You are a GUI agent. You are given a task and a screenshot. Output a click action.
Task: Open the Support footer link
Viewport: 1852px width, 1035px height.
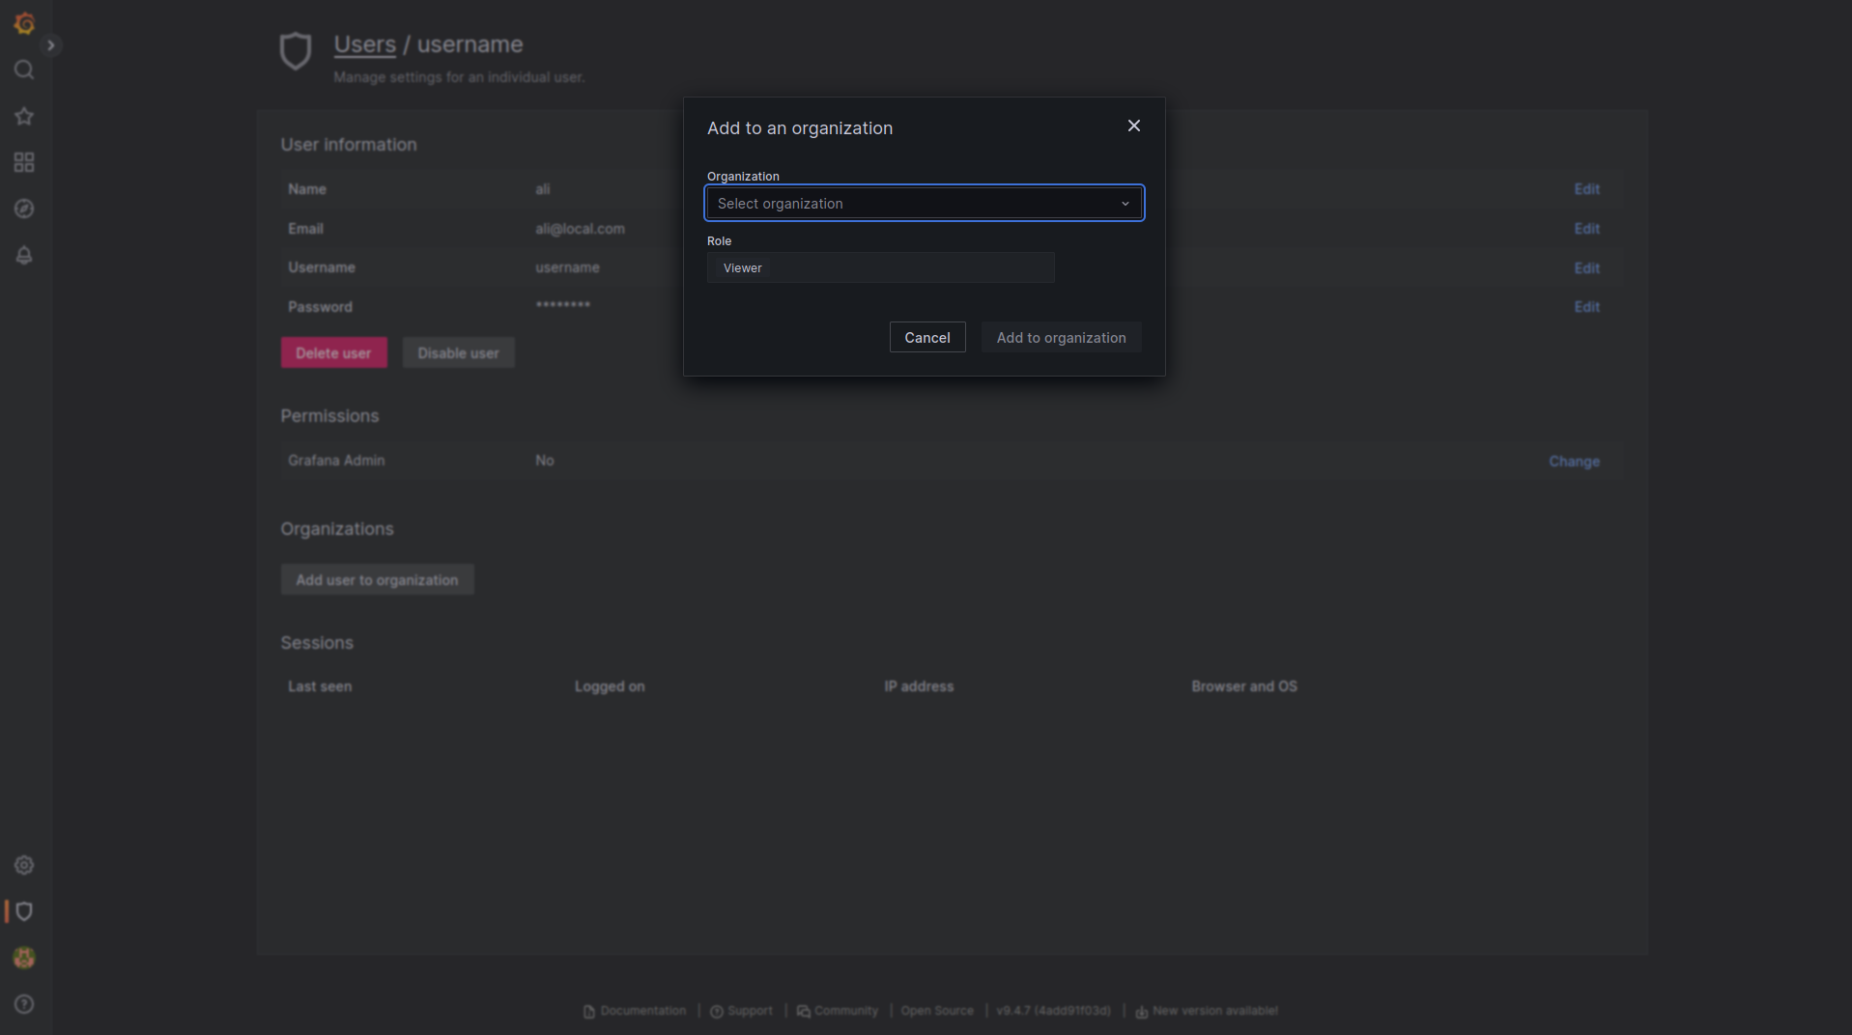(742, 1011)
